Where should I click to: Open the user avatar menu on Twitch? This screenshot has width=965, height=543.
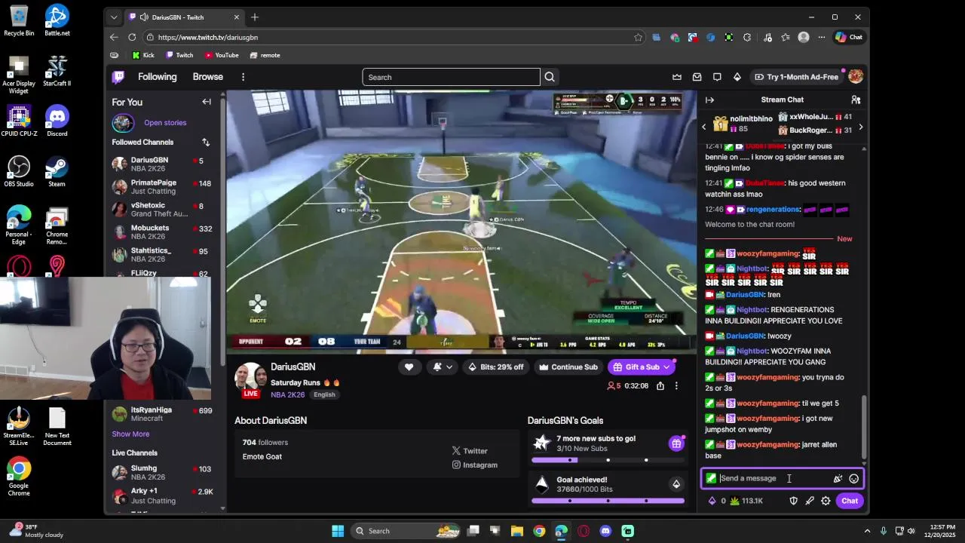[856, 77]
